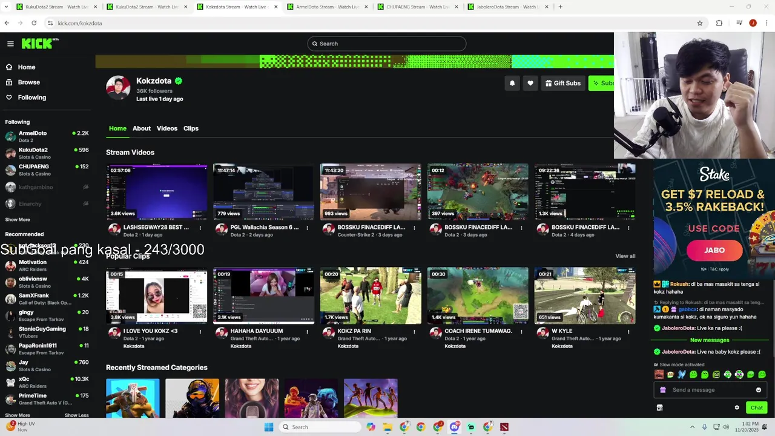Open SamXFrank channel in Recommended list
The image size is (775, 436).
(x=47, y=299)
